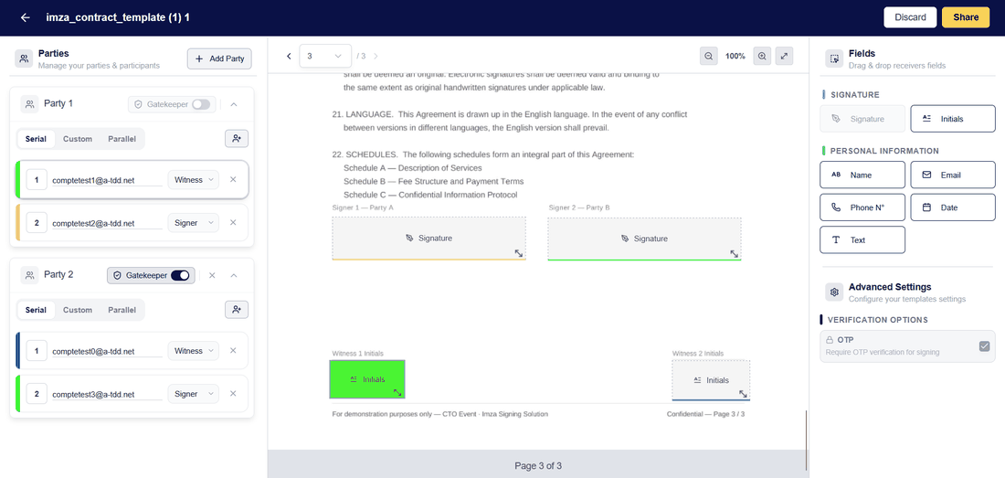Toggle the OTP verification checkbox
This screenshot has width=1005, height=478.
(985, 346)
